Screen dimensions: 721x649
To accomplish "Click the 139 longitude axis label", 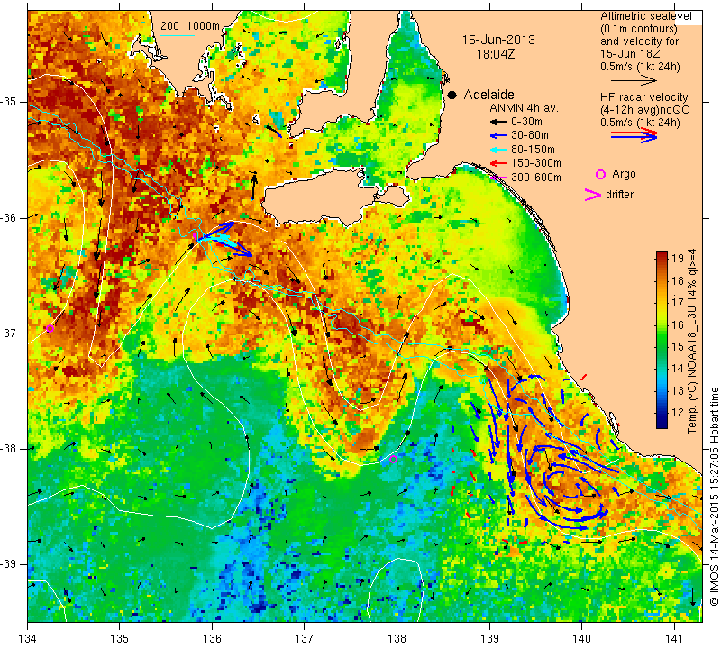I will [x=489, y=639].
